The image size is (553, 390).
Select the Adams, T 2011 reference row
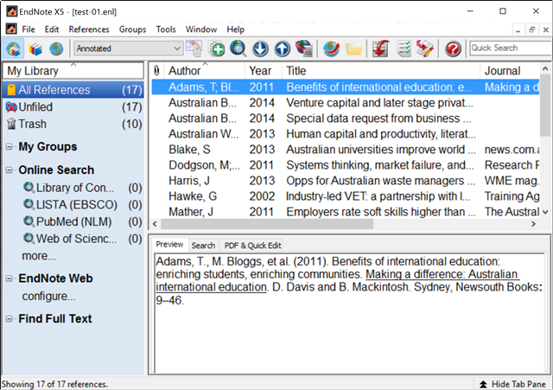346,87
